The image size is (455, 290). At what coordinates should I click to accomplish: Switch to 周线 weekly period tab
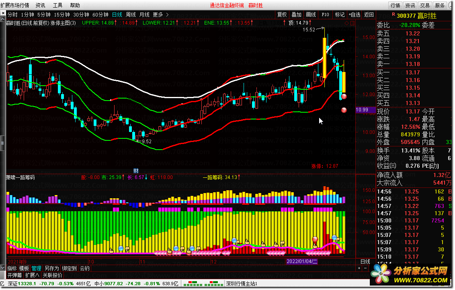(131, 14)
